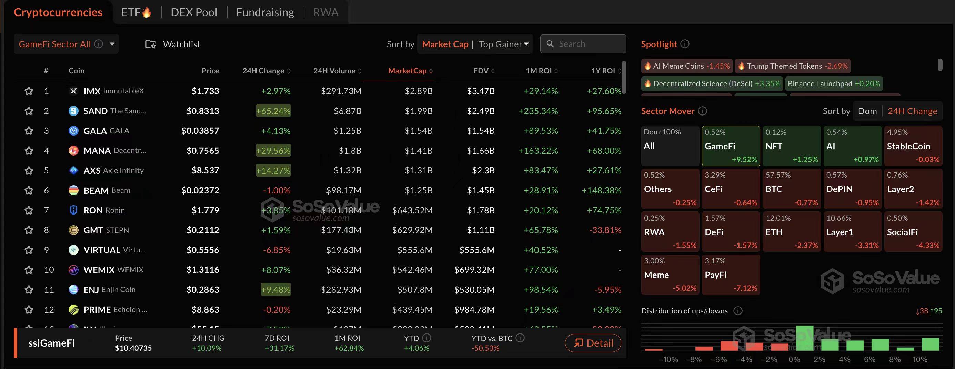Click the Ronin RON logo icon
This screenshot has width=955, height=369.
click(73, 210)
